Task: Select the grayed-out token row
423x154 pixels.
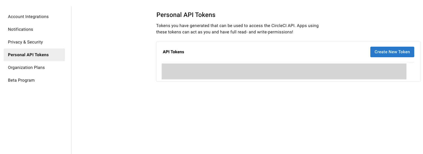Action: pos(284,71)
